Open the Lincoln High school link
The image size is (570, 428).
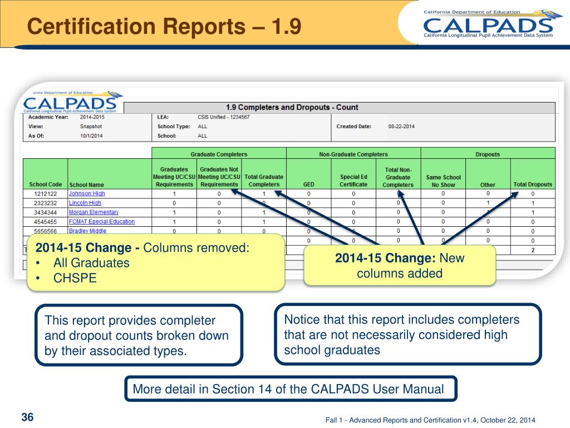pyautogui.click(x=85, y=203)
